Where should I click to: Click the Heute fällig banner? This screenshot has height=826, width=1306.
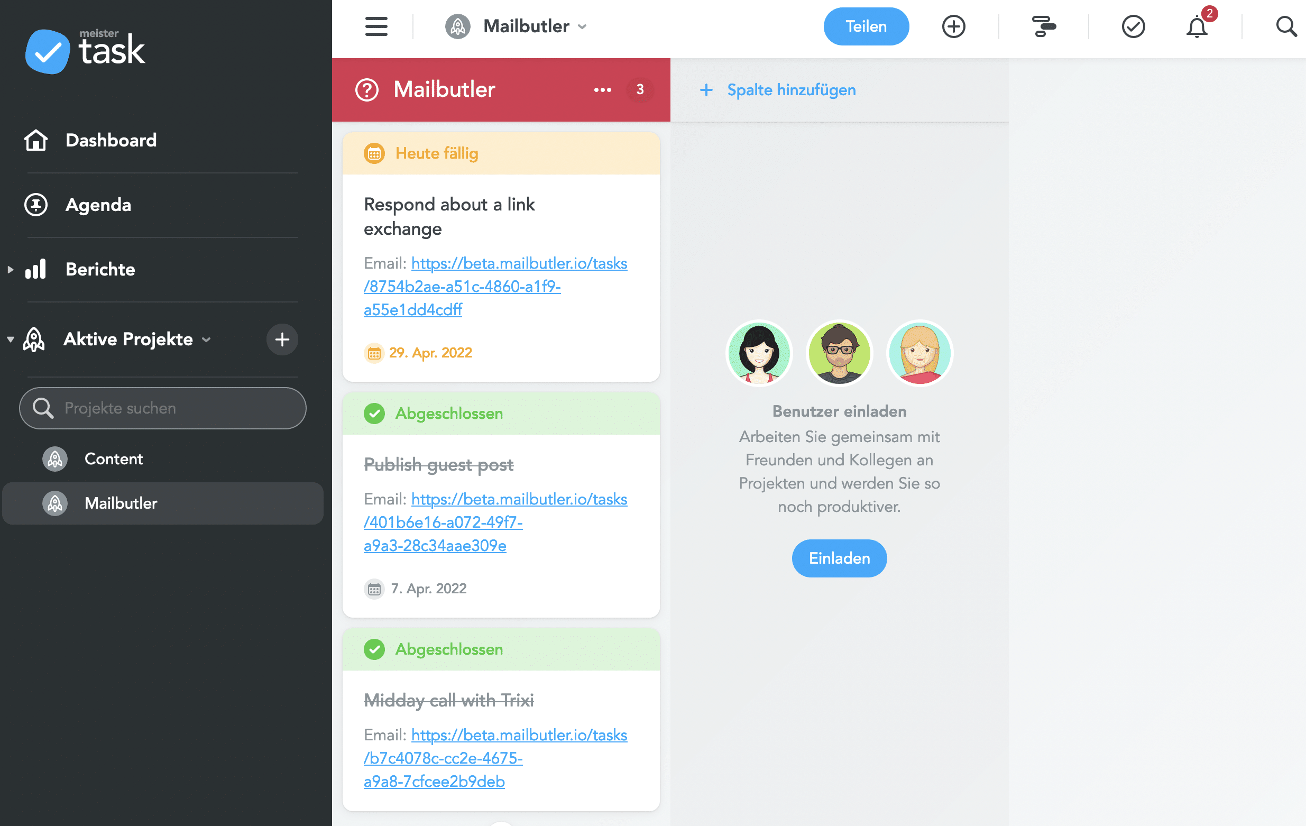pyautogui.click(x=501, y=153)
